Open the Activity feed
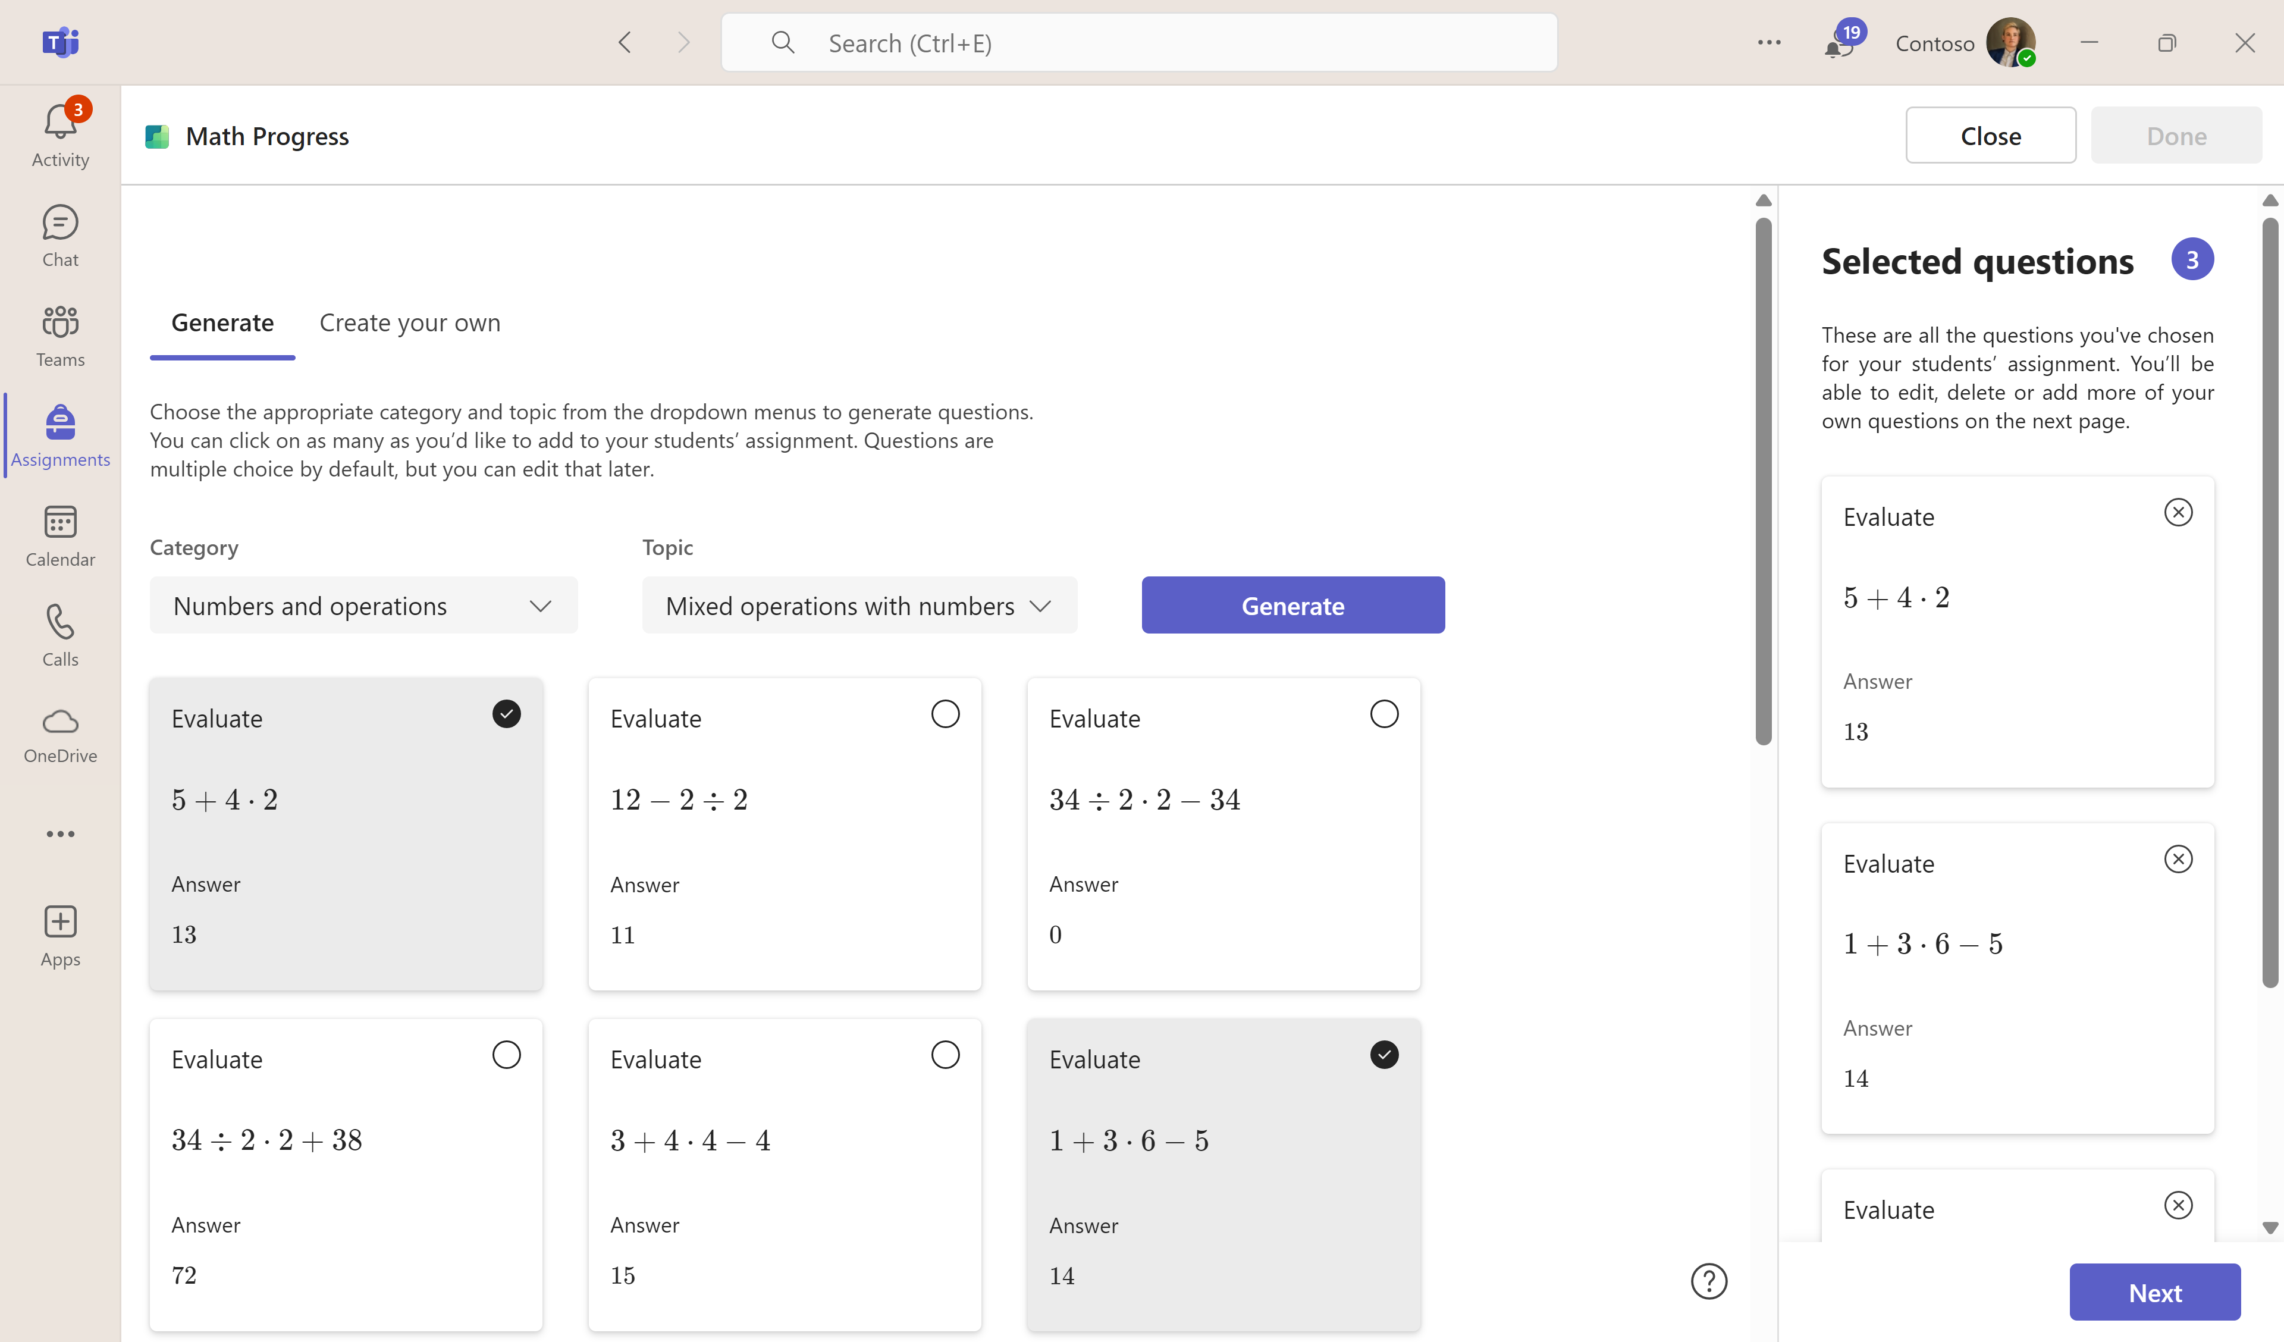Screen dimensions: 2284x1342 pyautogui.click(x=60, y=133)
